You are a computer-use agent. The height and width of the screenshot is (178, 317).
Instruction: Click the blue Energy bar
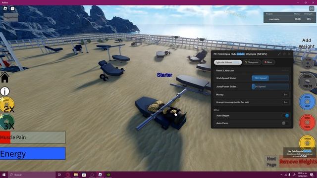click(33, 153)
